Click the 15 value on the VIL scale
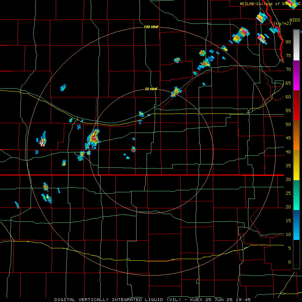The width and height of the screenshot is (302, 302). [x=288, y=221]
